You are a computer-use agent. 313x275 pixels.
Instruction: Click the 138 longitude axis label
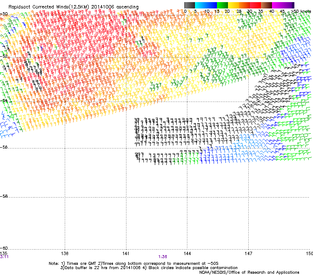point(65,253)
